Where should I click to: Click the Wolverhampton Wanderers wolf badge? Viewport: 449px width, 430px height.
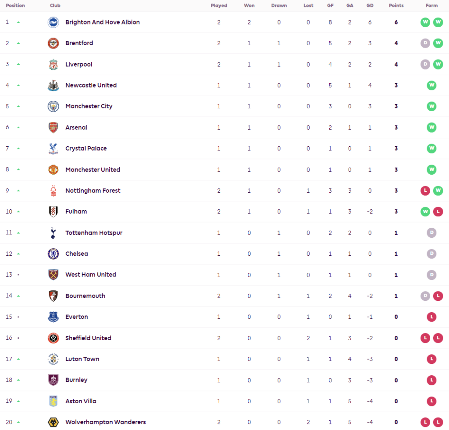coord(53,423)
